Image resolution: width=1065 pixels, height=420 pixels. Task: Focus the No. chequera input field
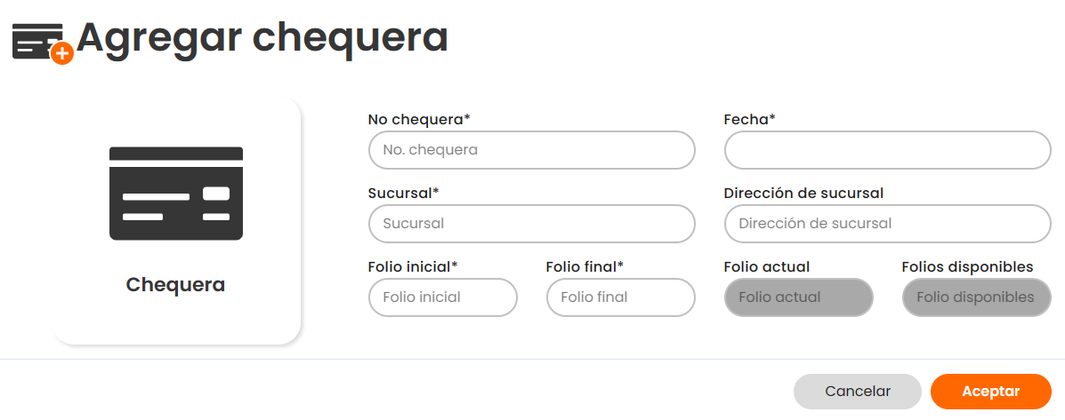531,150
